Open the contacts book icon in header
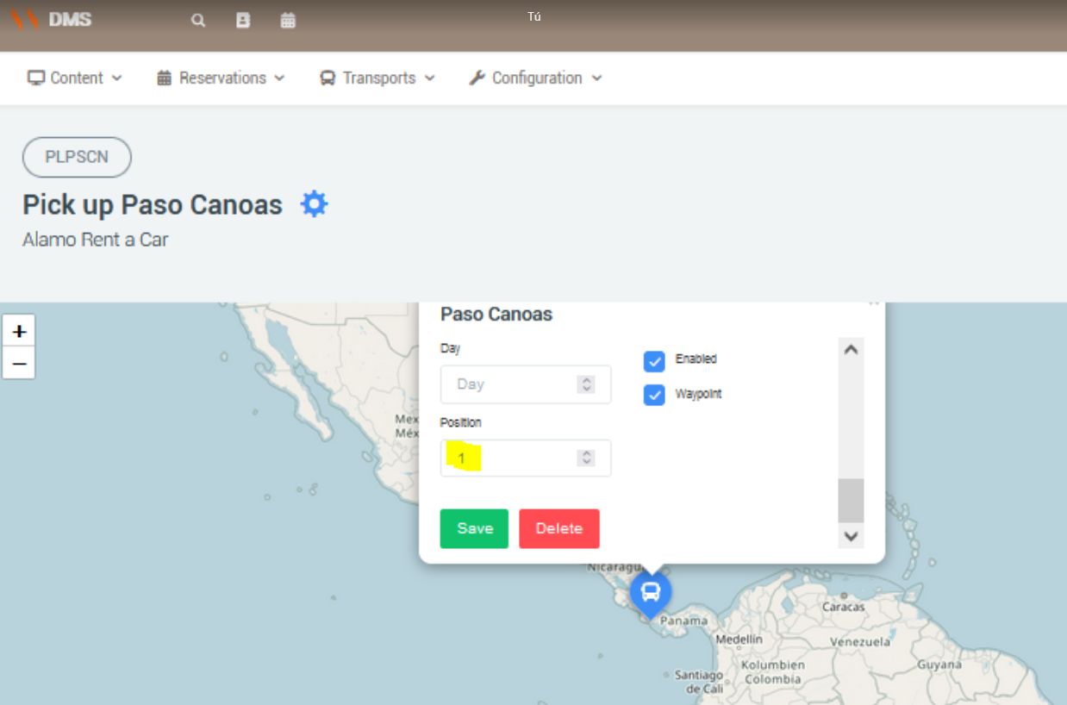The width and height of the screenshot is (1067, 705). click(243, 21)
